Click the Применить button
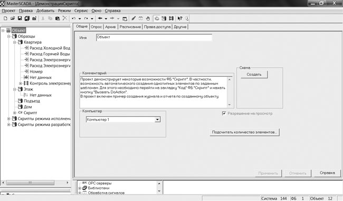The width and height of the screenshot is (343, 201). 268,173
